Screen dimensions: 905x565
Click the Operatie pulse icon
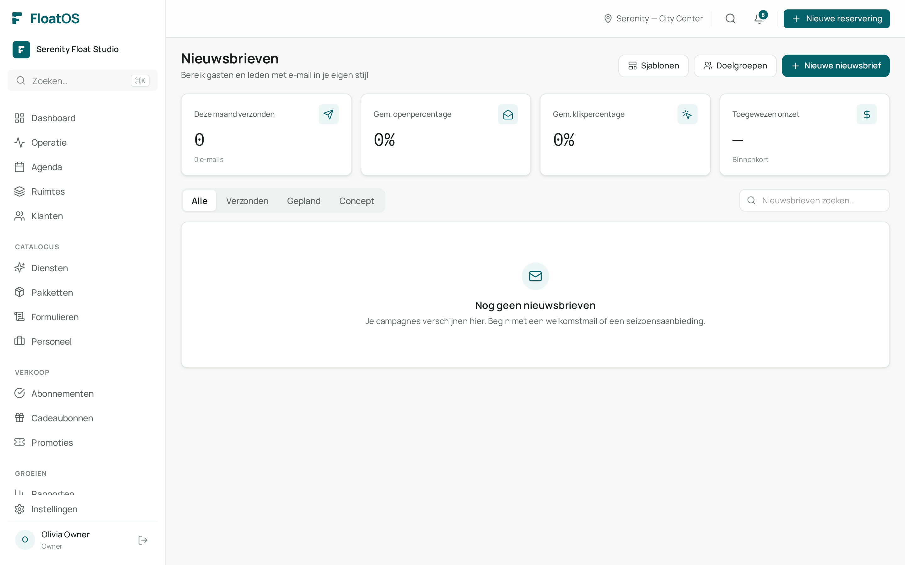click(19, 143)
